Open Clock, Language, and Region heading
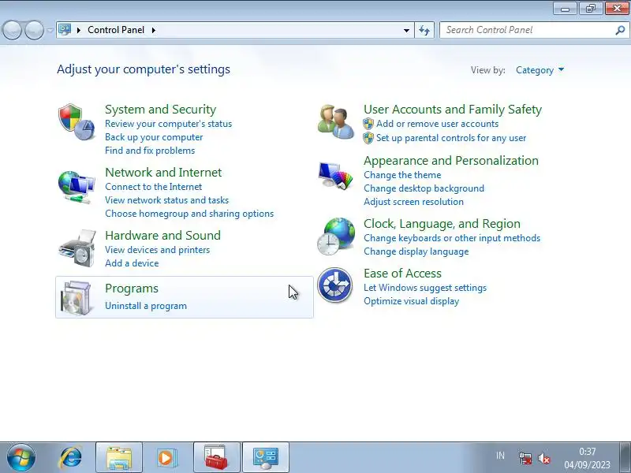The width and height of the screenshot is (631, 473). [x=442, y=223]
